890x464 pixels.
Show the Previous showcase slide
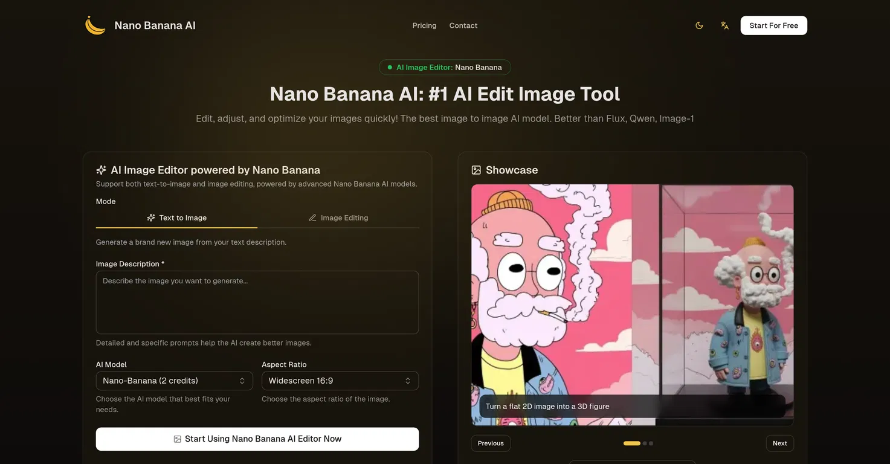(x=491, y=443)
